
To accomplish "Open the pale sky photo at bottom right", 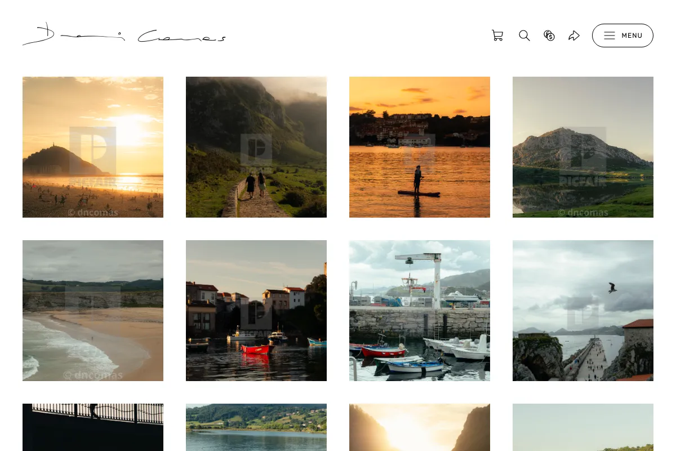I will 583,427.
